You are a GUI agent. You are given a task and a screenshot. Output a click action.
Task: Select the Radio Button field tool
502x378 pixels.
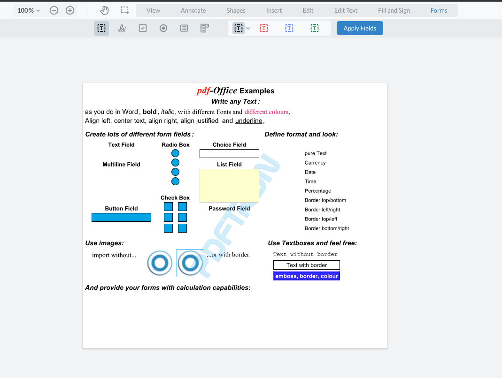point(163,28)
